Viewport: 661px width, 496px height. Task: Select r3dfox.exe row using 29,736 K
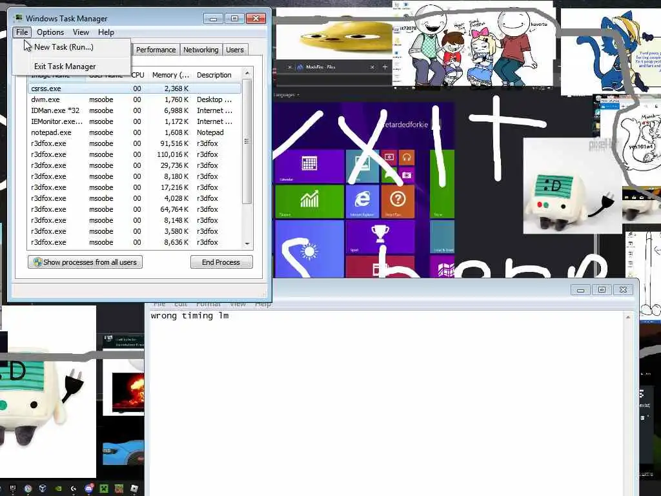(134, 165)
